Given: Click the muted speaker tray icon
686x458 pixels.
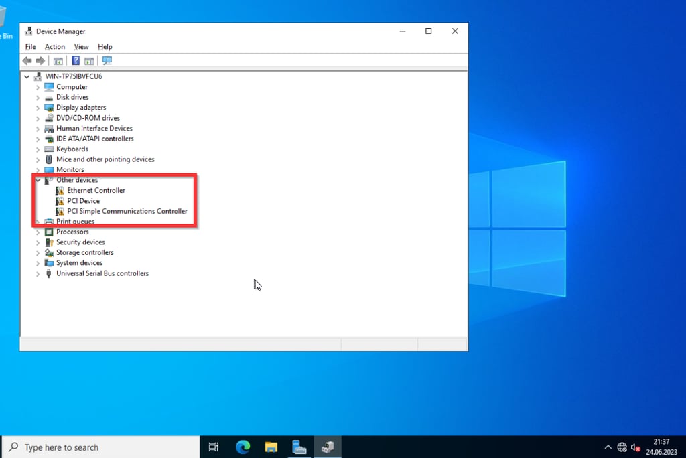Looking at the screenshot, I should (636, 447).
